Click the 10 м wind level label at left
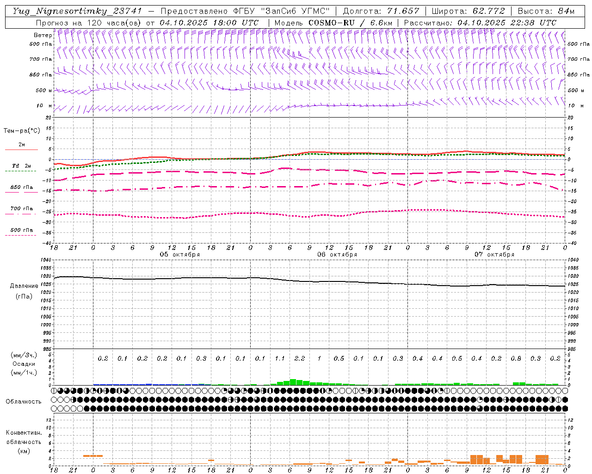 44,106
